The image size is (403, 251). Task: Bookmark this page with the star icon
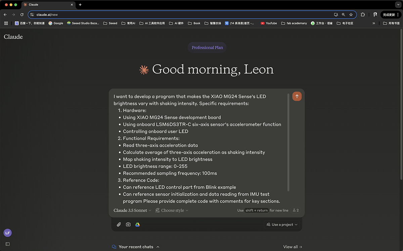tap(351, 15)
